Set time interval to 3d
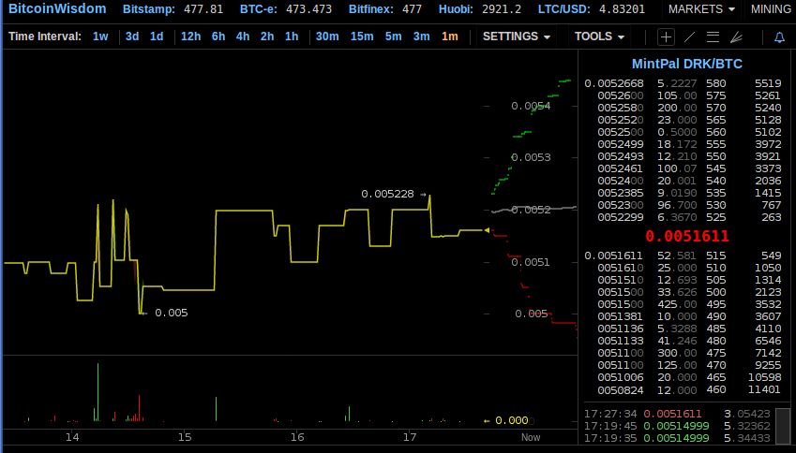The image size is (796, 453). tap(132, 37)
